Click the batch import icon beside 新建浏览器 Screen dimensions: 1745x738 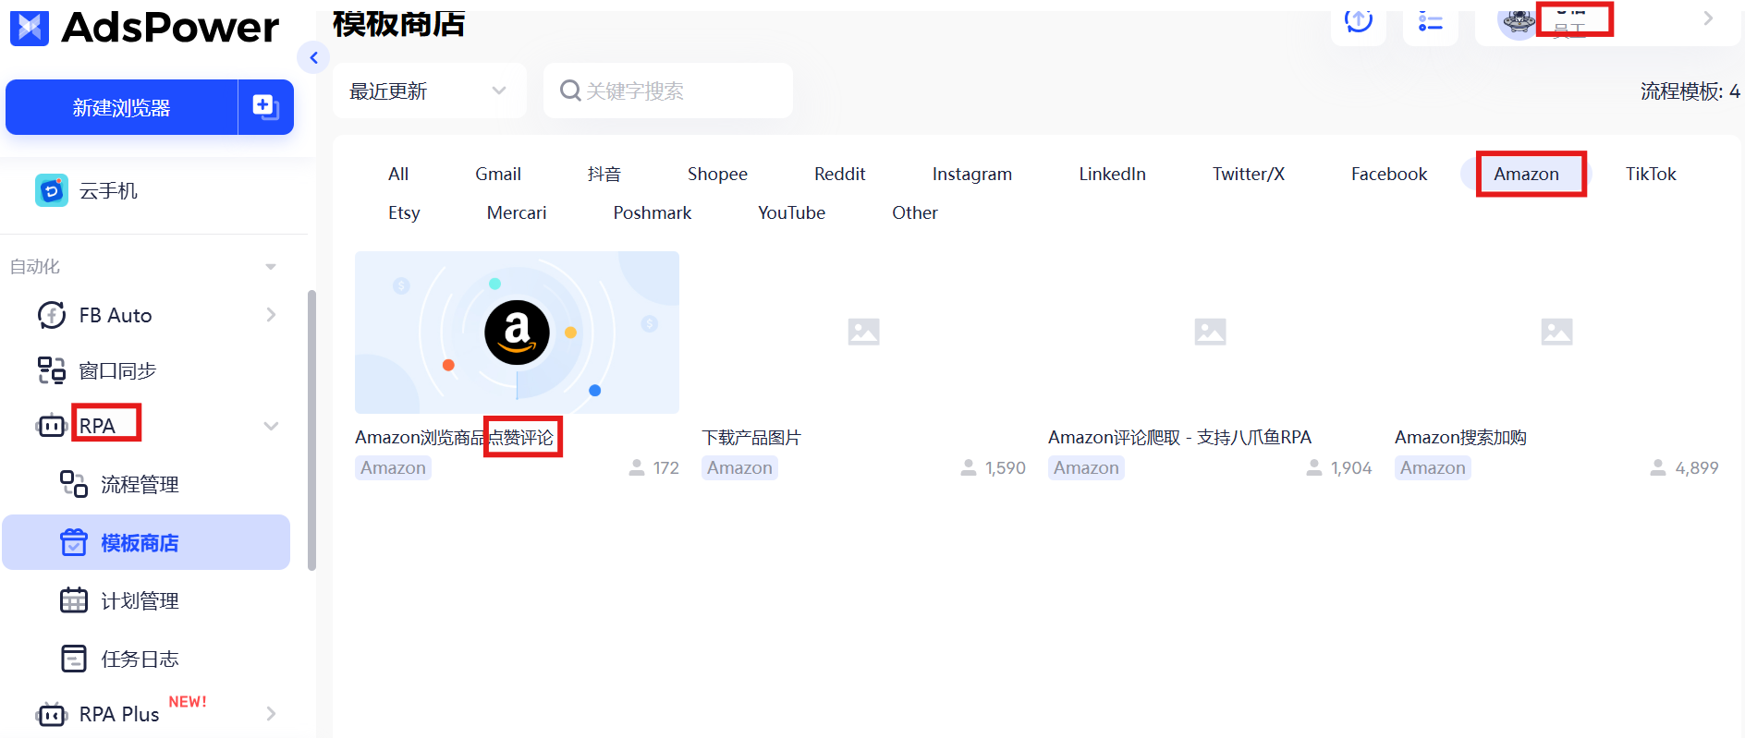pyautogui.click(x=265, y=107)
